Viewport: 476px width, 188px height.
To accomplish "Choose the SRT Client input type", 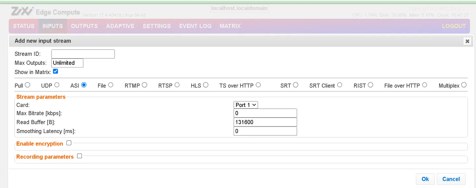I will 339,85.
